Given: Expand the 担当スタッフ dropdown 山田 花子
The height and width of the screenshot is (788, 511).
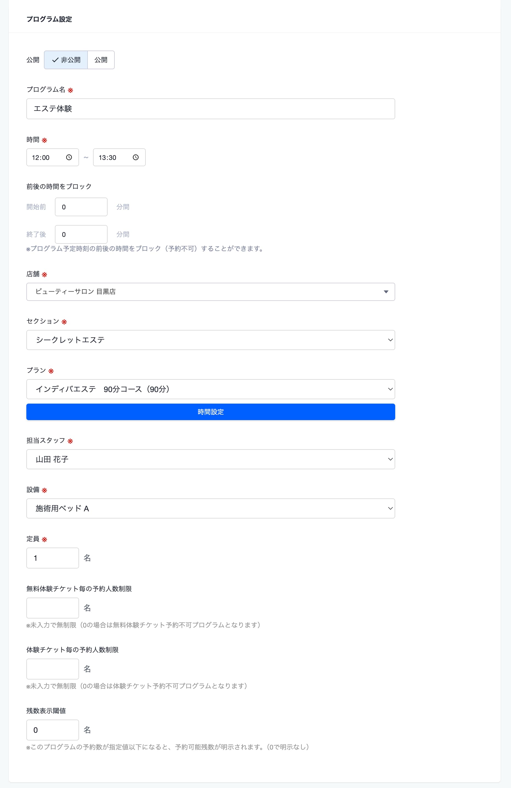Looking at the screenshot, I should [211, 459].
